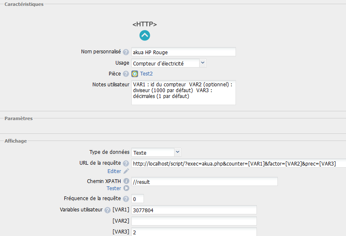This screenshot has width=346, height=236.
Task: Click help icon next to Pièce label
Action: [126, 74]
